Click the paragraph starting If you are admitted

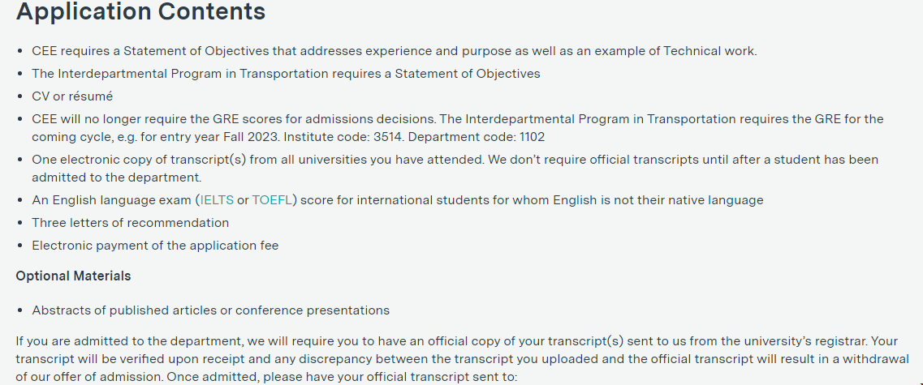pos(462,358)
